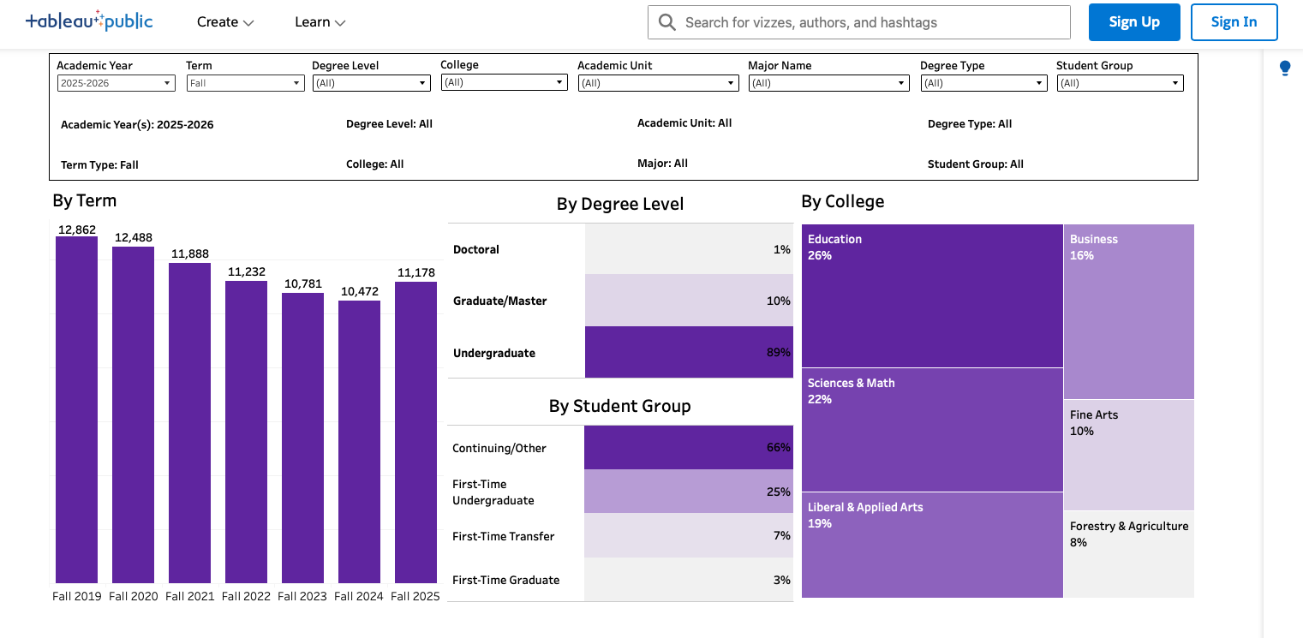Viewport: 1303px width, 638px height.
Task: Click the Sign Up button
Action: [1134, 22]
